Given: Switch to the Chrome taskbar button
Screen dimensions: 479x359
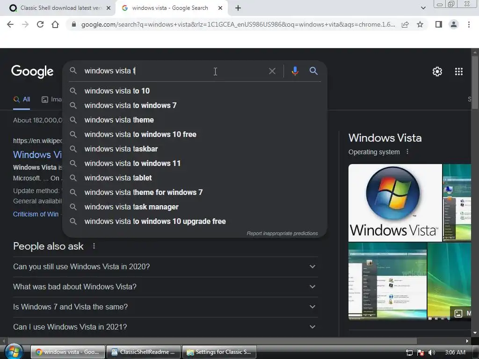Looking at the screenshot, I should (x=68, y=352).
